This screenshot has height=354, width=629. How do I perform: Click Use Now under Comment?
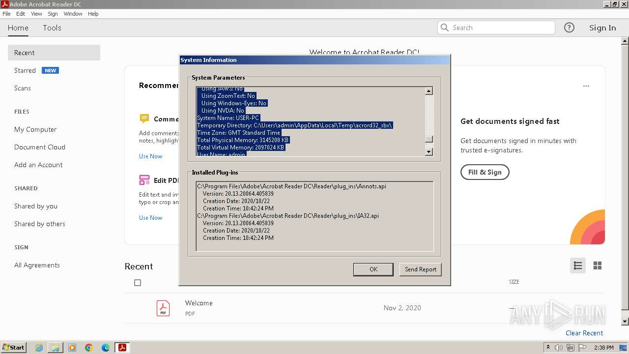(x=150, y=156)
